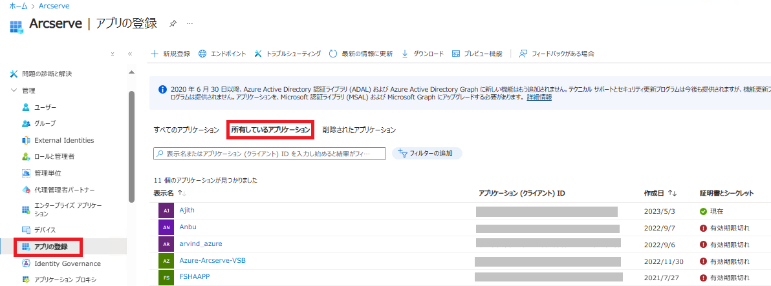The width and height of the screenshot is (771, 286).
Task: Collapse the sidebar with double chevron
Action: point(130,54)
